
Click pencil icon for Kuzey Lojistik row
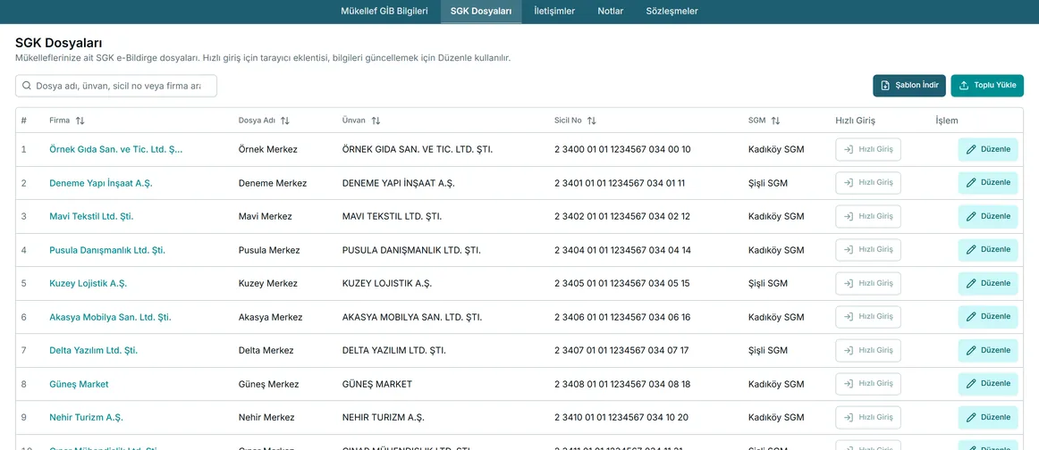click(971, 283)
